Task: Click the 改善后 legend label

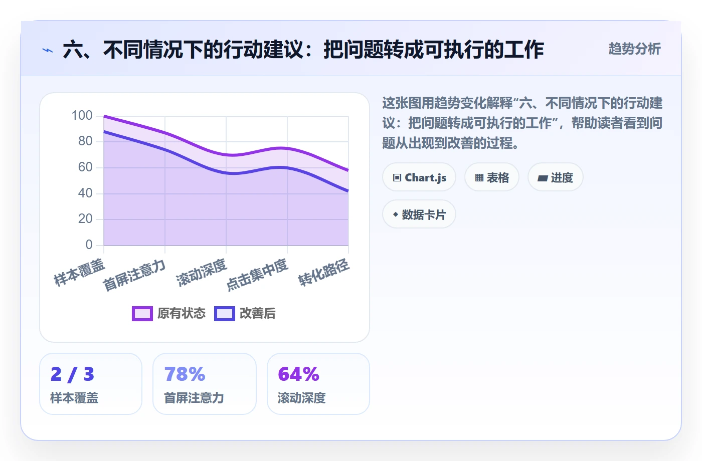Action: tap(258, 314)
